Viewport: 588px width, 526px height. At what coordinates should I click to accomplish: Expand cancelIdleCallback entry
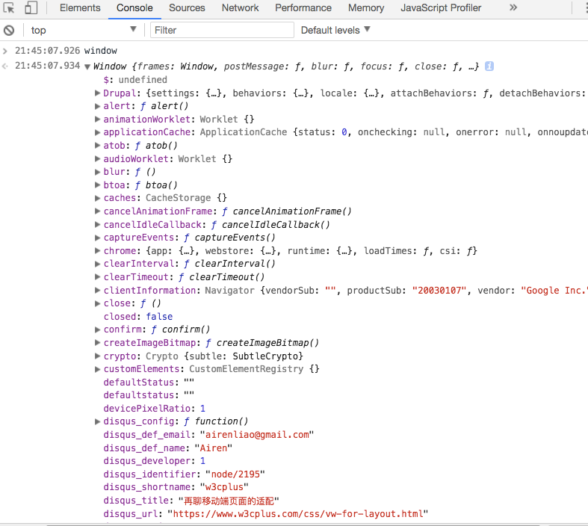tap(97, 224)
